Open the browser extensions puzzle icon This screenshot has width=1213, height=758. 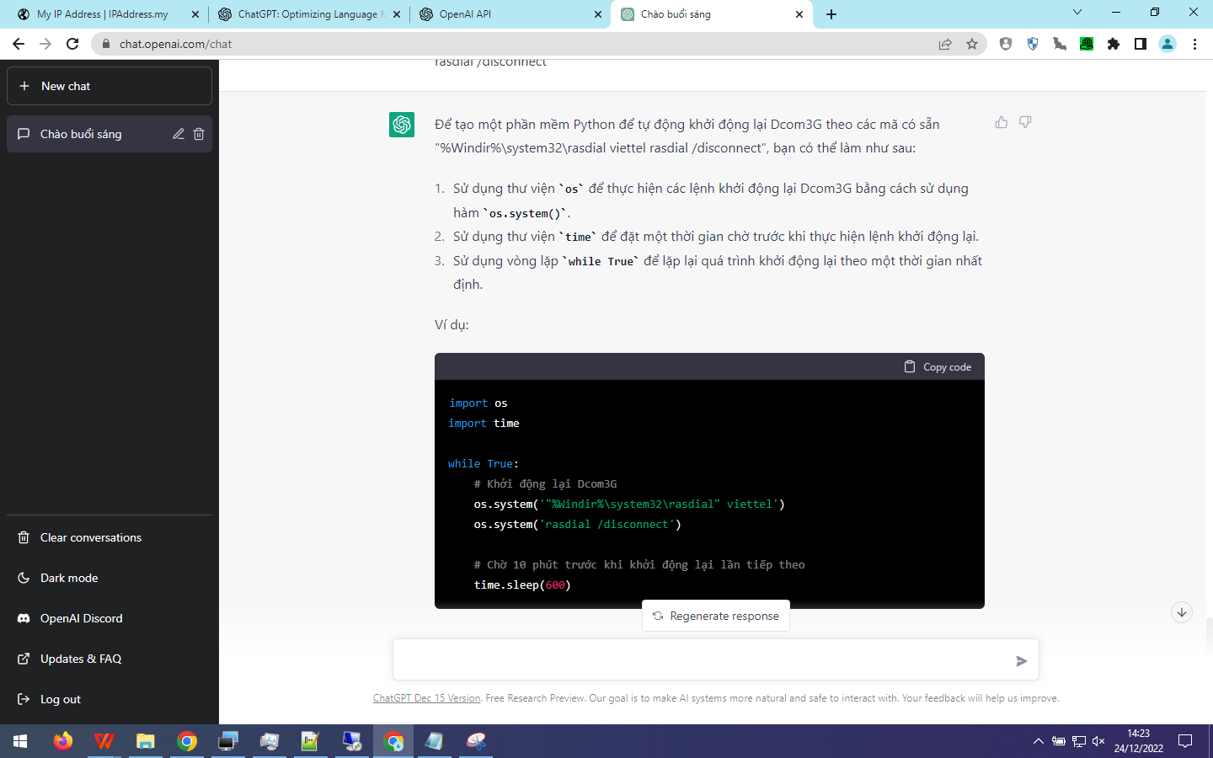(1114, 44)
